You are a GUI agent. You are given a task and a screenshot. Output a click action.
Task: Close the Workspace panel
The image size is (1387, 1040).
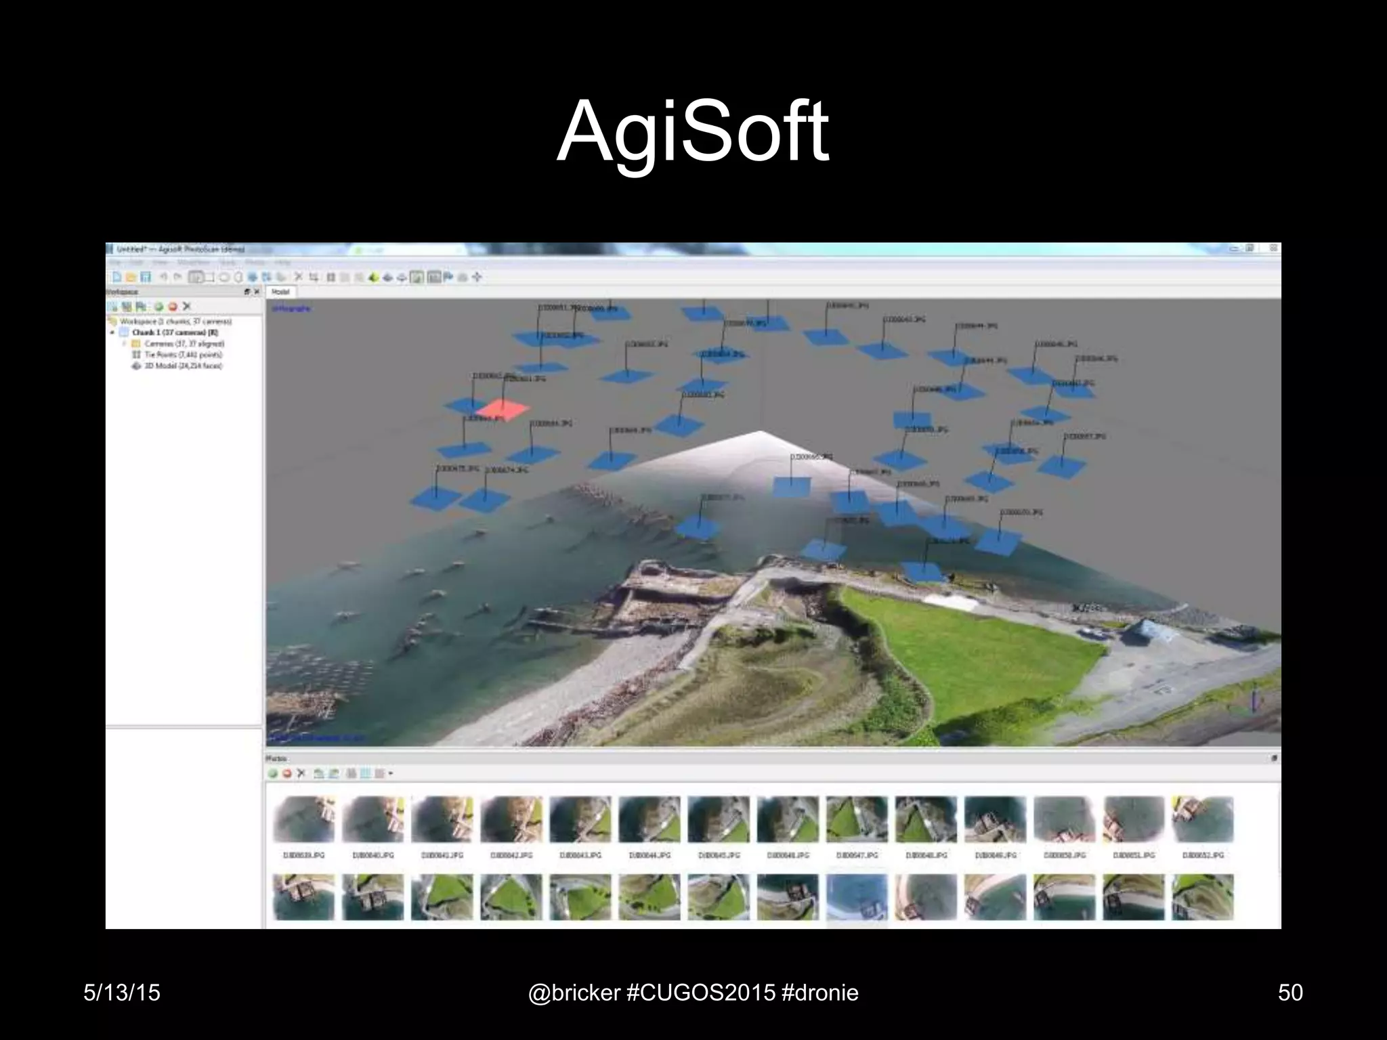257,292
